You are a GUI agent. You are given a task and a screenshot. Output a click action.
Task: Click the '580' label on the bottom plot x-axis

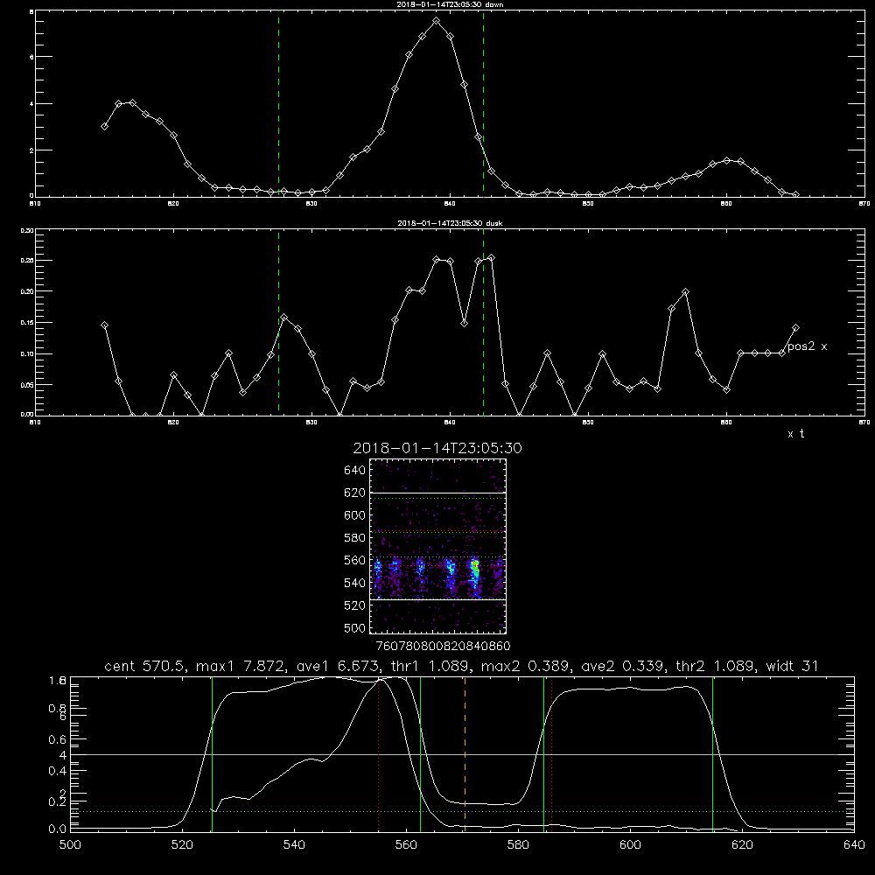(x=518, y=845)
